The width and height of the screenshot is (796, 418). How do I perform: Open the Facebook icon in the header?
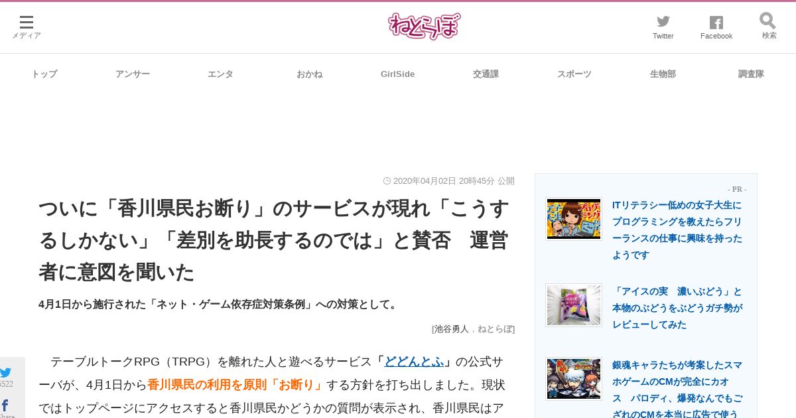point(716,27)
